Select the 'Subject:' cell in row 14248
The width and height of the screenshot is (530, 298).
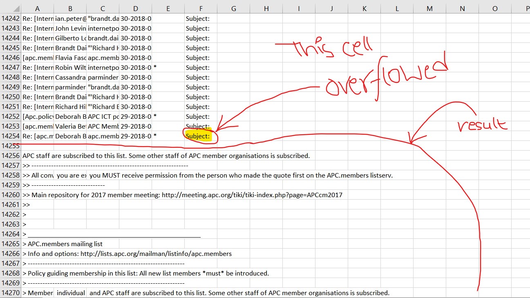[x=201, y=77]
